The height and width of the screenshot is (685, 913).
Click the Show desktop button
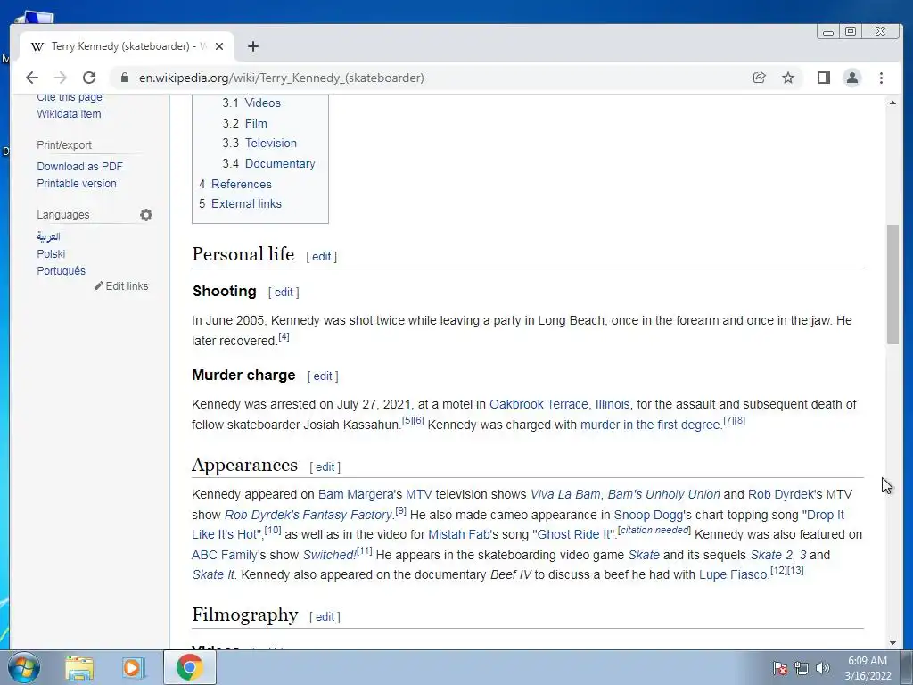[x=907, y=667]
